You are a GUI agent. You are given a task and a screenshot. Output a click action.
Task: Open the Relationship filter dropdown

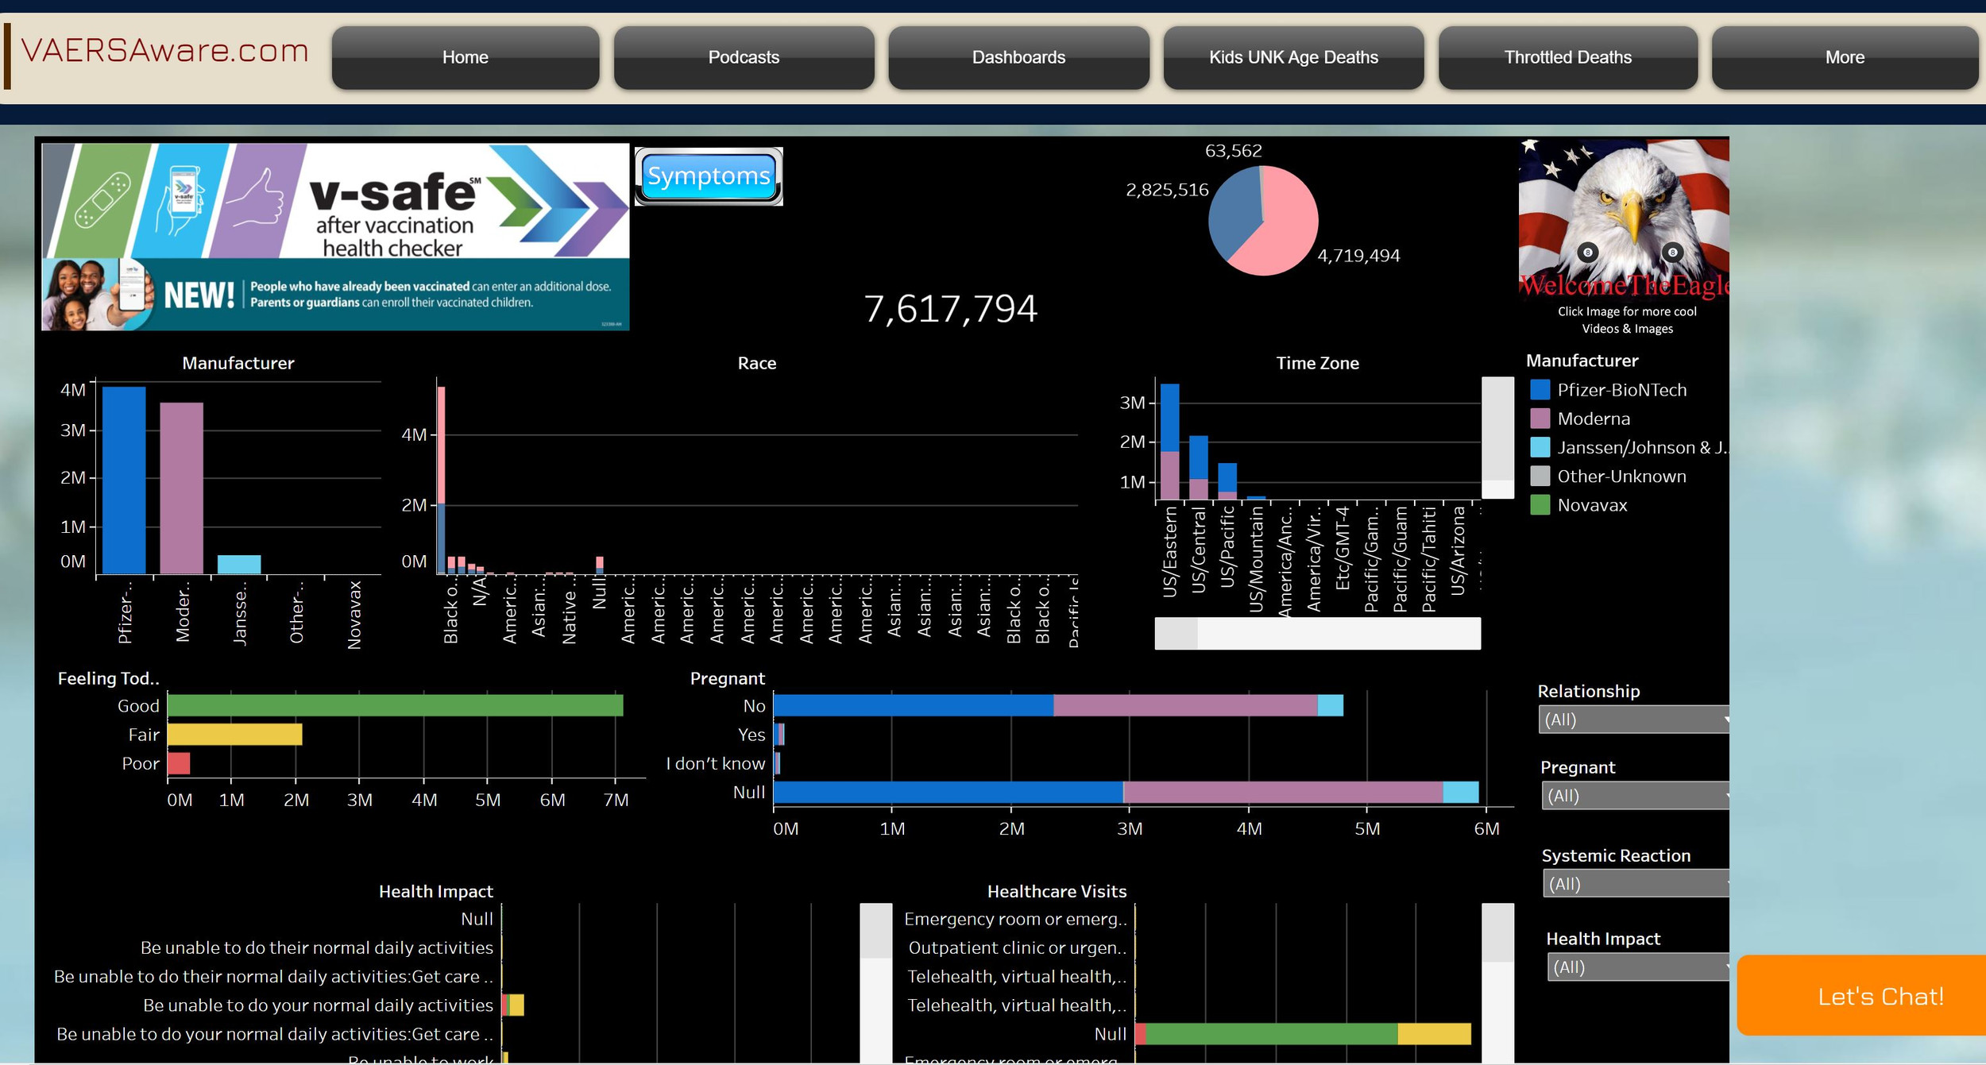(1632, 720)
